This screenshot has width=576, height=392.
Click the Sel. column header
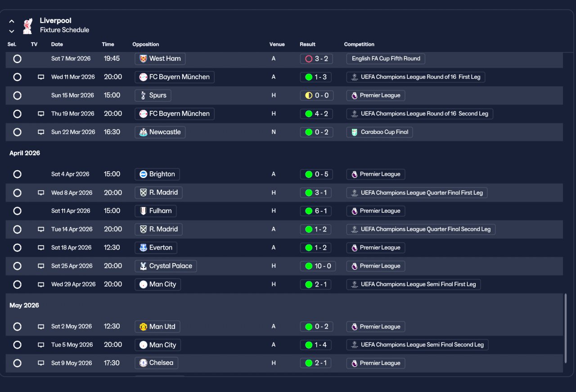[12, 44]
